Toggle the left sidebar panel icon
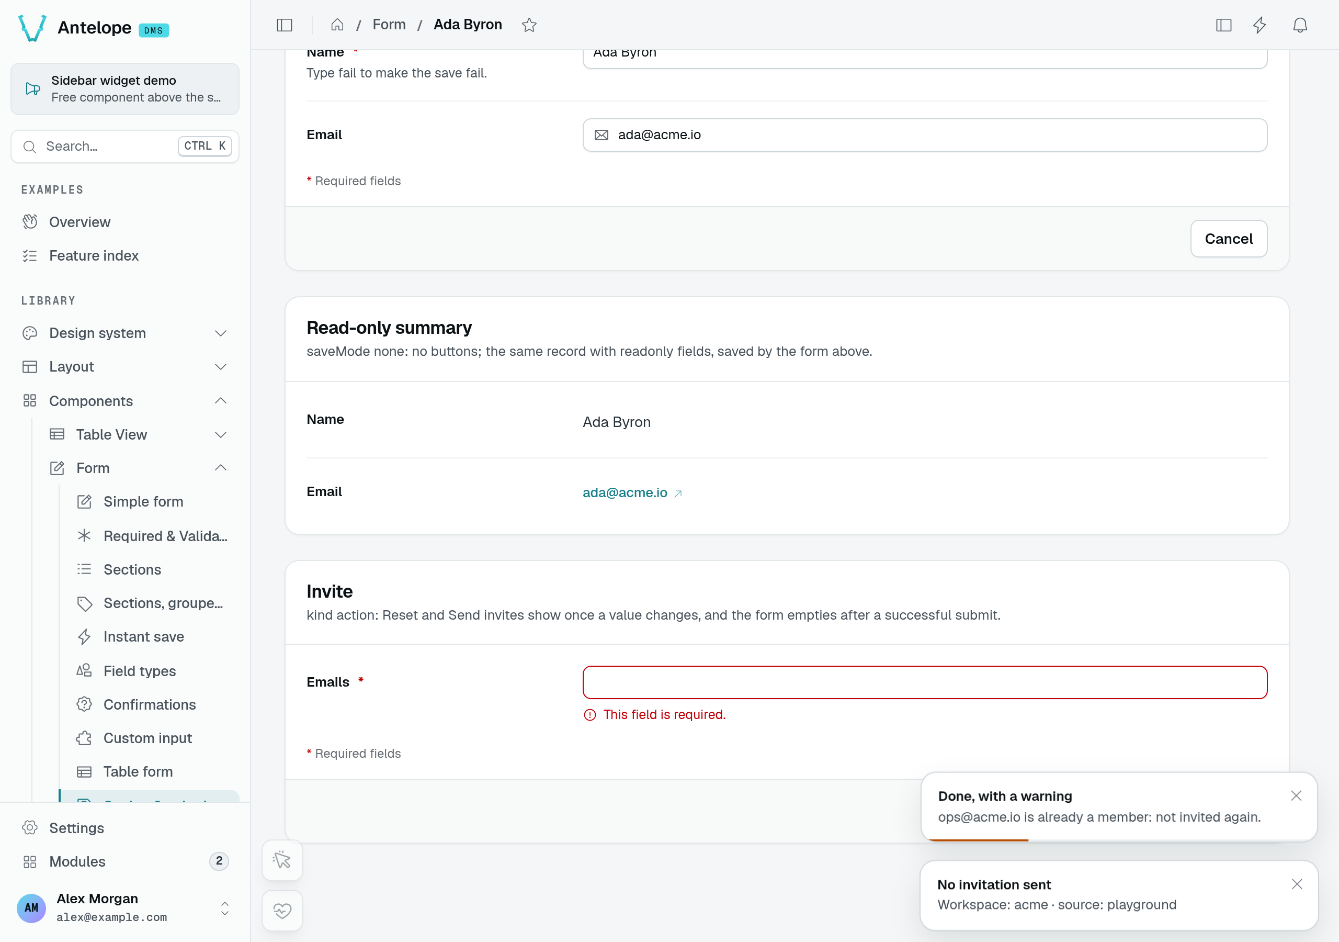The image size is (1339, 942). pyautogui.click(x=284, y=25)
